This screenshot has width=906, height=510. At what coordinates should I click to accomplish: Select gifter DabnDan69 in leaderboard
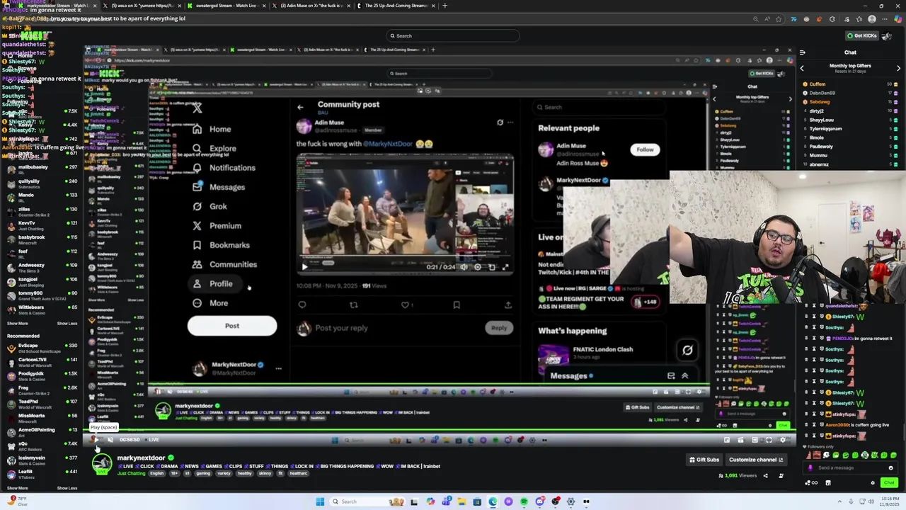(822, 93)
